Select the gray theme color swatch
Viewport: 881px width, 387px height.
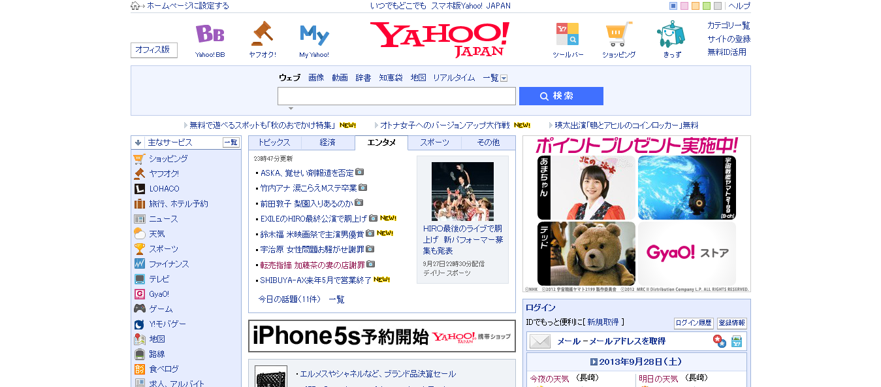718,6
